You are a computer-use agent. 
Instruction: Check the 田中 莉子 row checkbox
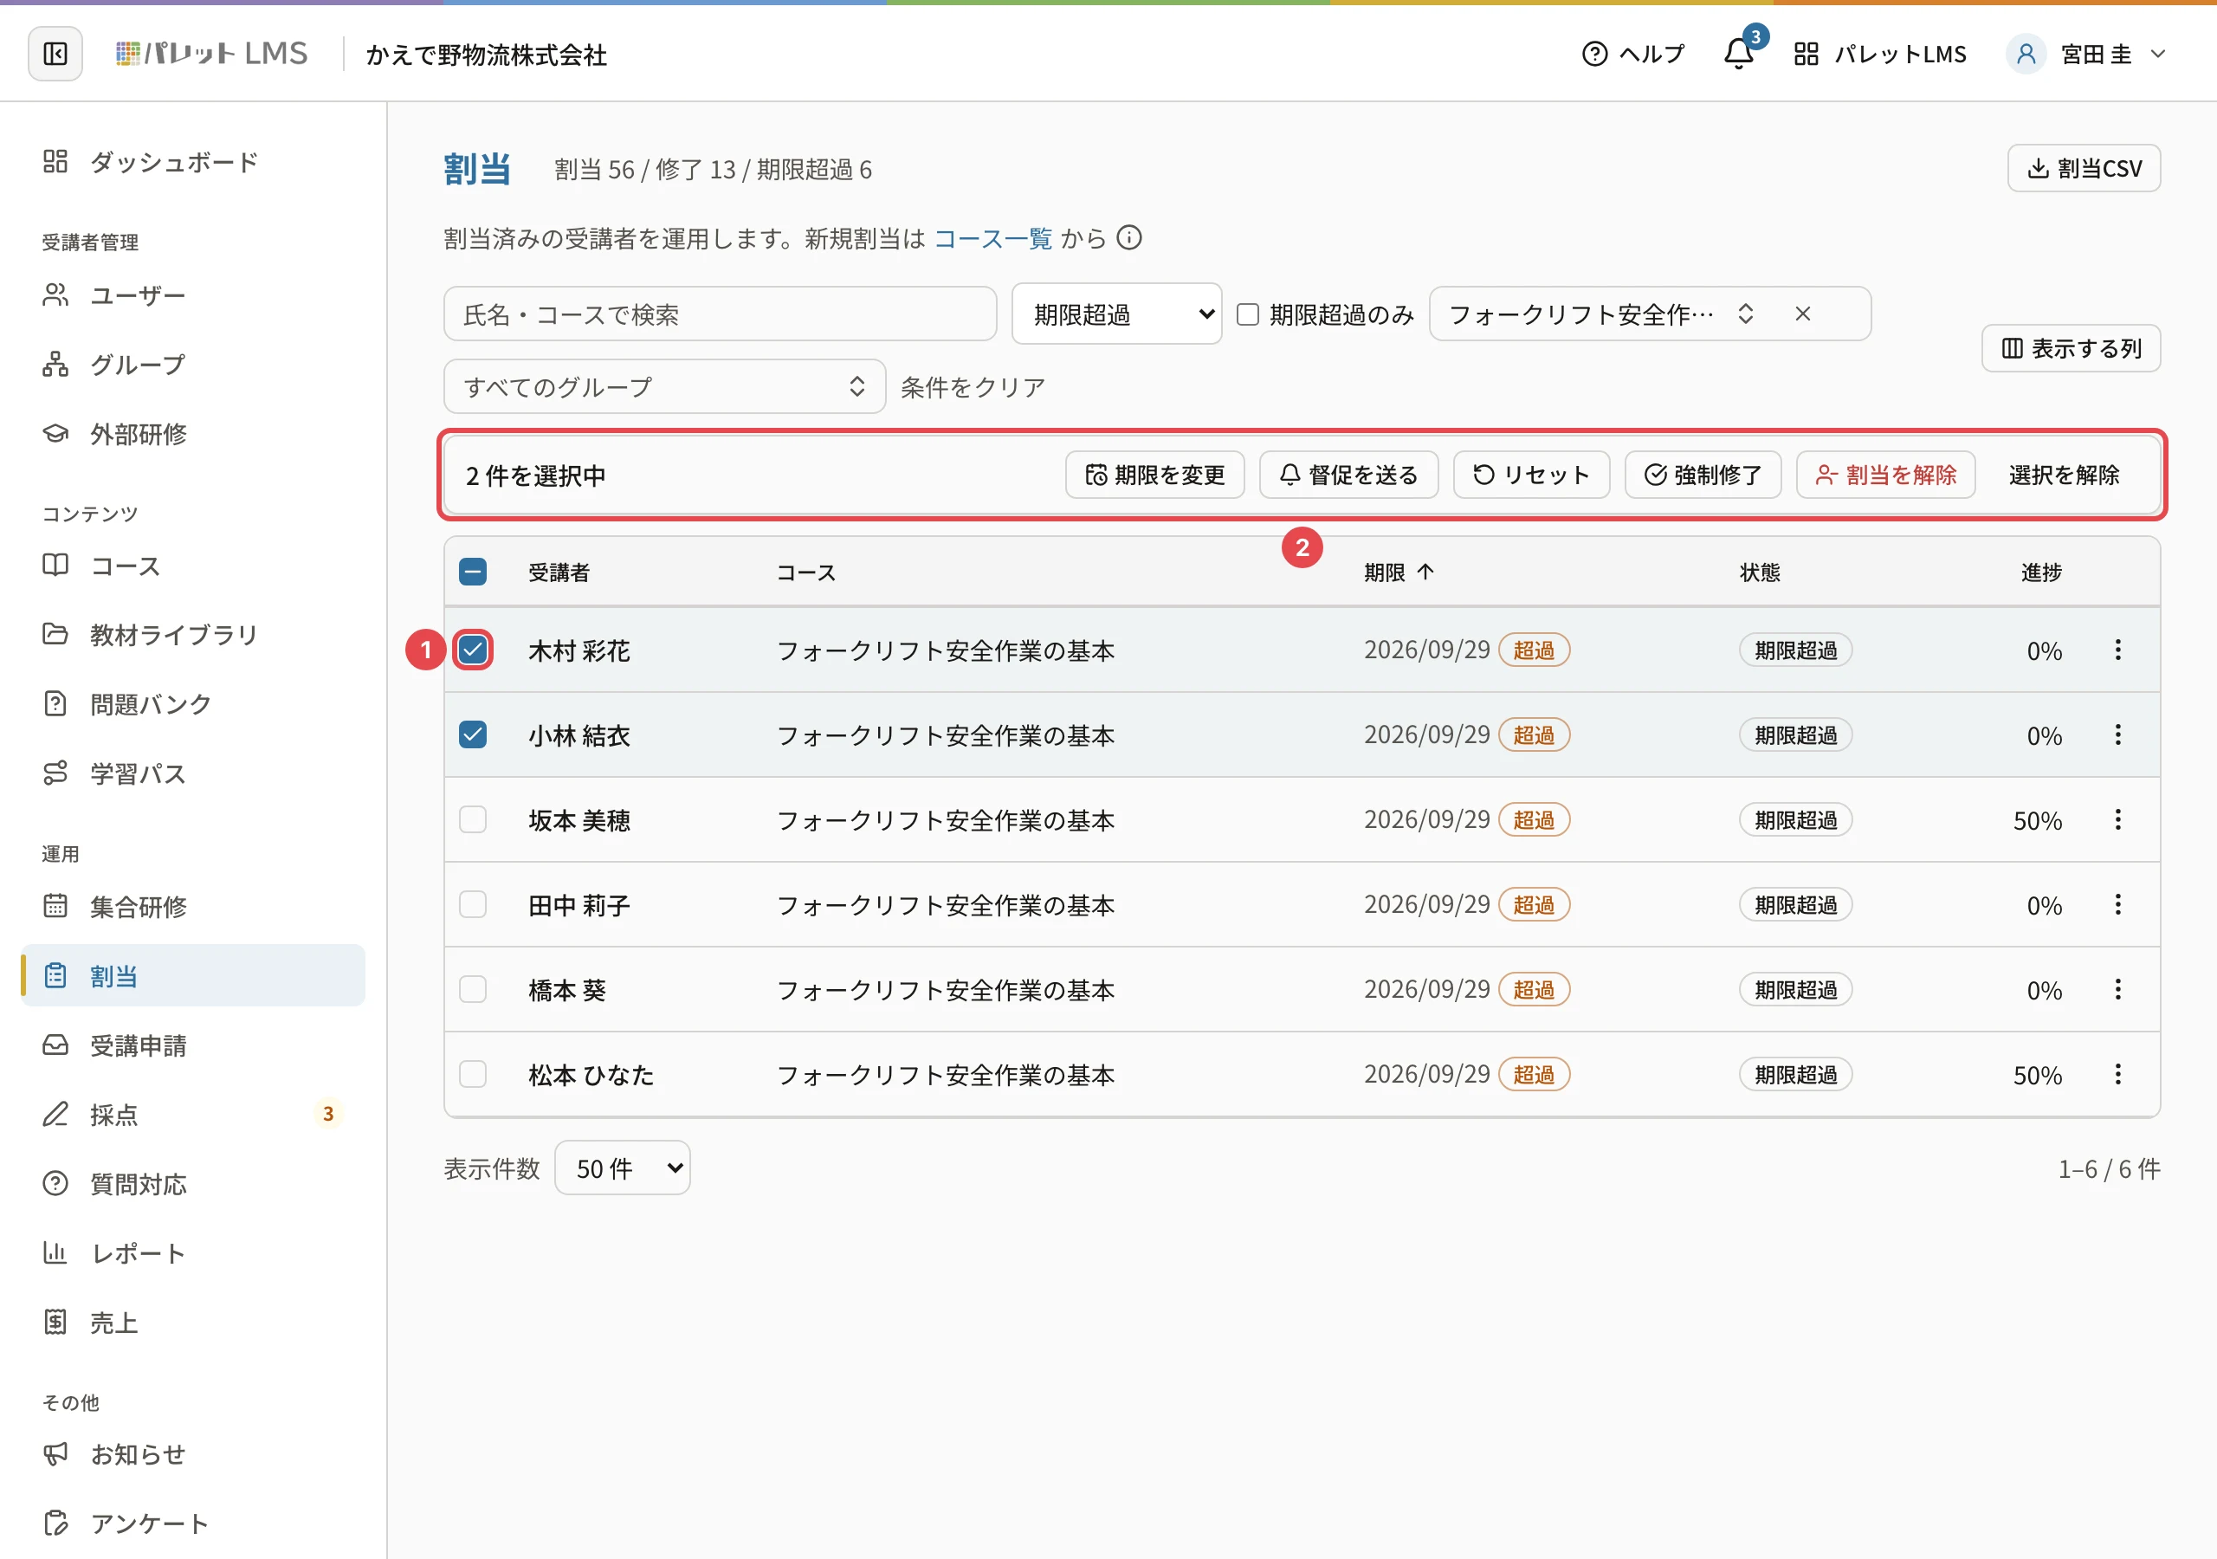(x=473, y=905)
